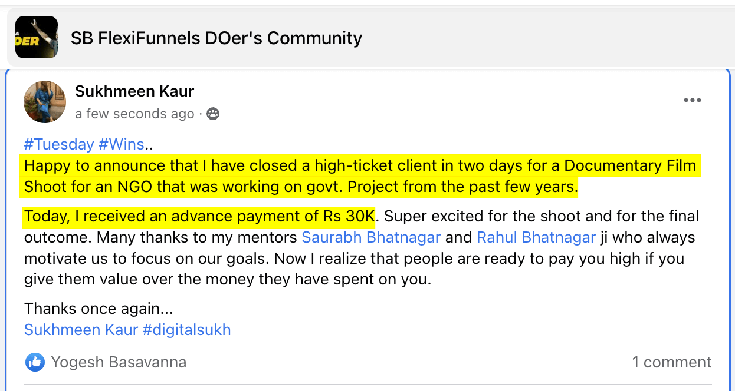Click Sukhmeen Kaur signature link at post bottom
Screen dimensions: 735x391
[81, 330]
